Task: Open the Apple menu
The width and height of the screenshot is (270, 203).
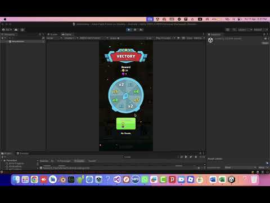Action: coord(5,19)
